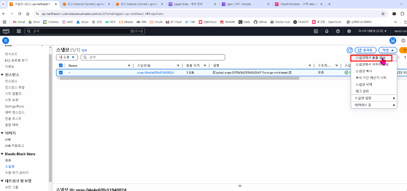
Task: Focus the AWS top 검색 search box
Action: tap(84, 31)
